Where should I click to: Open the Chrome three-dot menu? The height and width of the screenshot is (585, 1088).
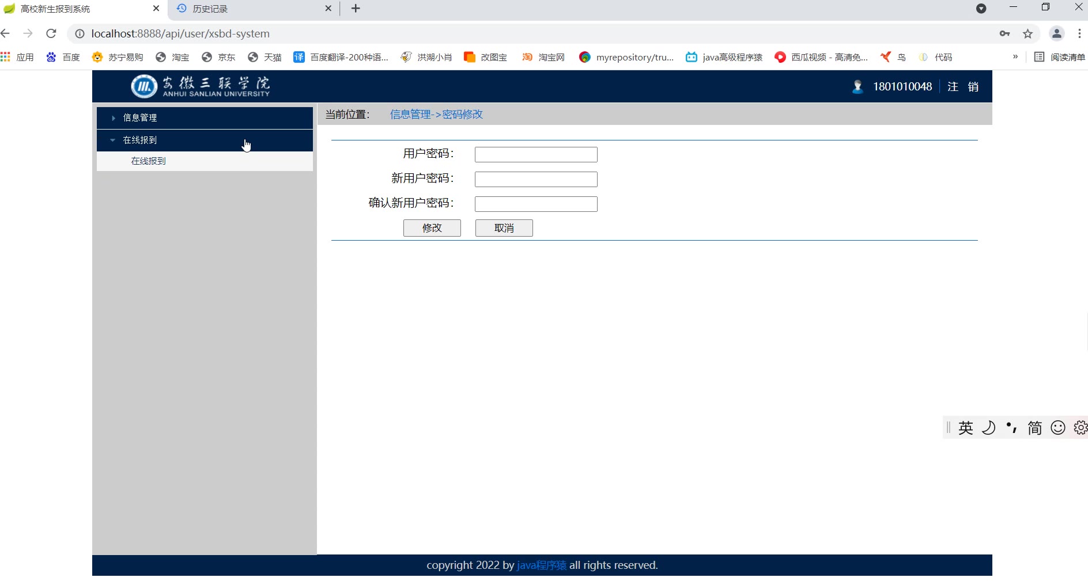(x=1079, y=34)
